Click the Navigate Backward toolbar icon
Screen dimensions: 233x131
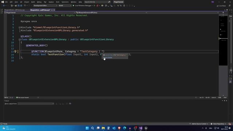pos(4,6)
